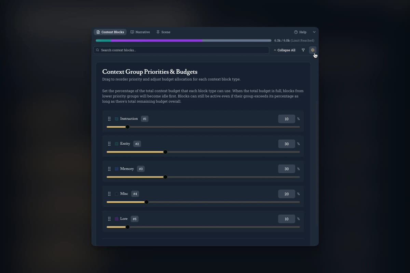
Task: Open the Scene tab
Action: pyautogui.click(x=163, y=32)
